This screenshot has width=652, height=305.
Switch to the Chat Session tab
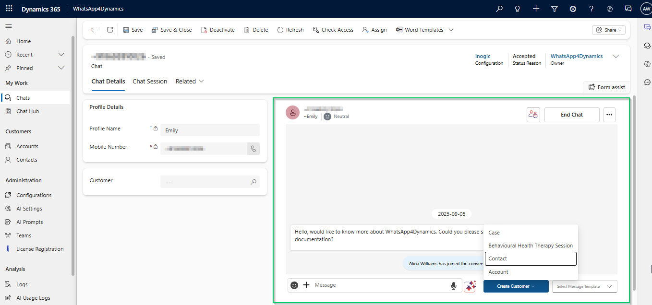coord(150,82)
